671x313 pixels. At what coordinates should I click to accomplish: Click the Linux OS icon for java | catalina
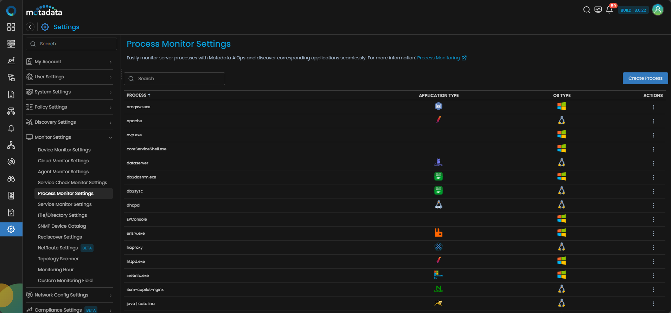click(562, 303)
